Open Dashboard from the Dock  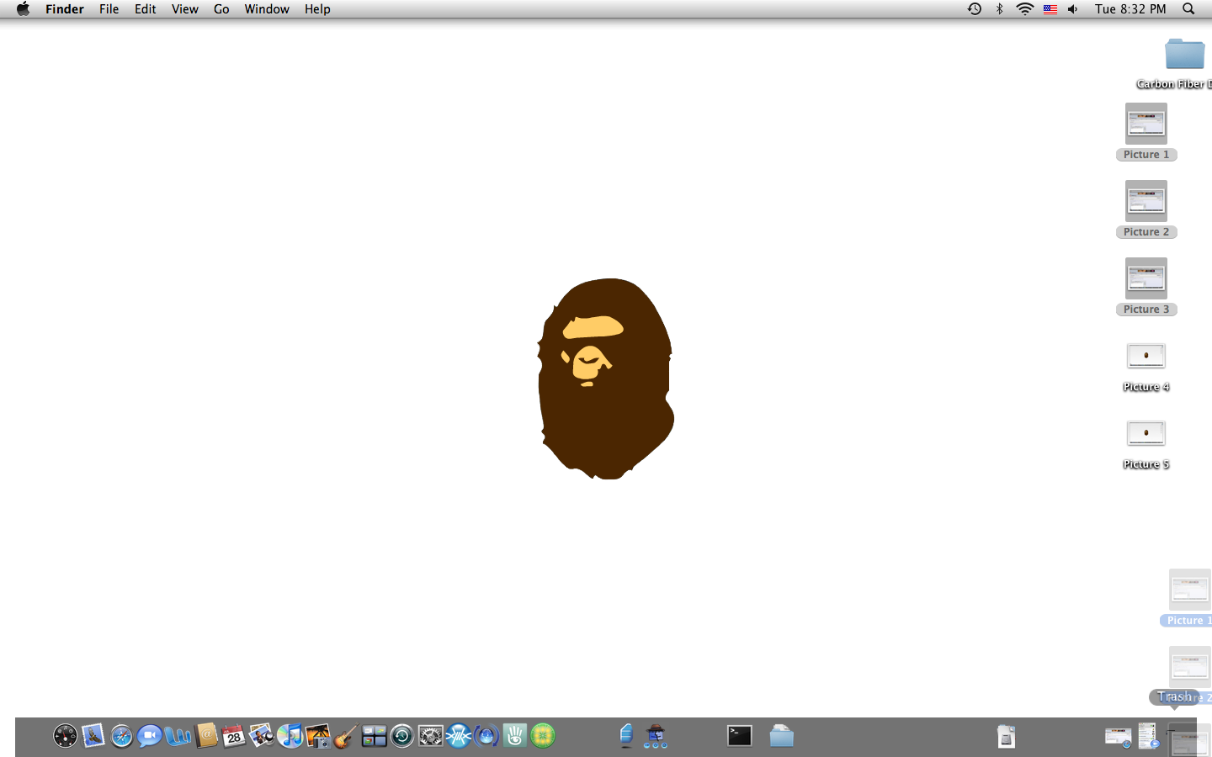(x=65, y=736)
